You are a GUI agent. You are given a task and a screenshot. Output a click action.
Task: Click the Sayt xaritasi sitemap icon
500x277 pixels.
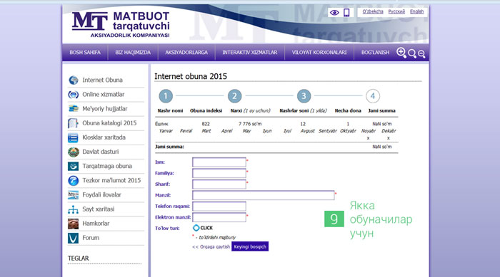coord(73,209)
